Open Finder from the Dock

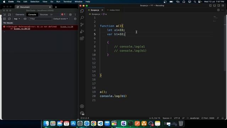46,123
